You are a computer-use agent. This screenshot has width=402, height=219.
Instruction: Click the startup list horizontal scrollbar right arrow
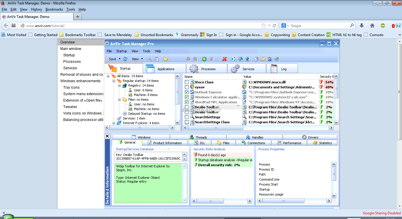tap(331, 128)
